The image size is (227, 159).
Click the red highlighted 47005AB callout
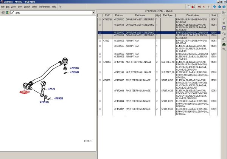[25, 92]
